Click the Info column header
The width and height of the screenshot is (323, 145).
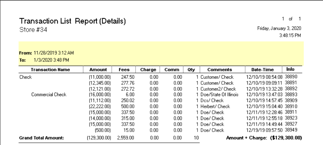290,69
